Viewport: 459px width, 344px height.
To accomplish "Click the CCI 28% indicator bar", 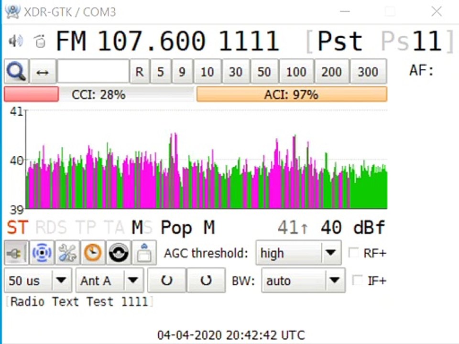I will pos(98,94).
